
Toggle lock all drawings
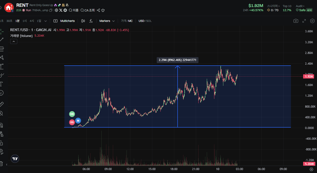pyautogui.click(x=1, y=143)
